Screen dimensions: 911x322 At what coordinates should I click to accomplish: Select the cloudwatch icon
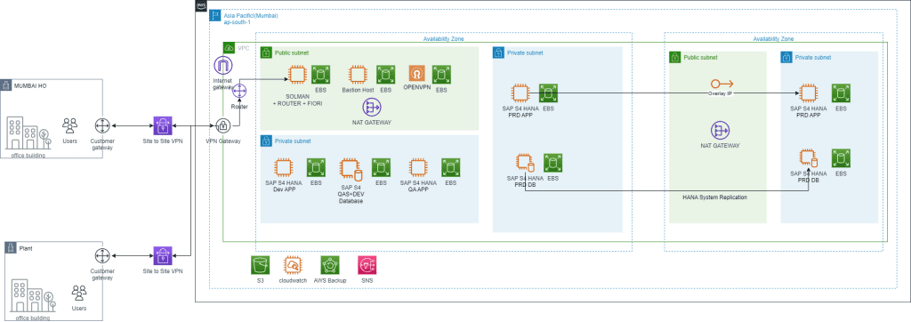click(294, 265)
